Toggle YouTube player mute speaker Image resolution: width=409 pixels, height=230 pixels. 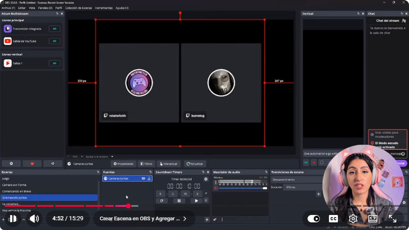34,218
